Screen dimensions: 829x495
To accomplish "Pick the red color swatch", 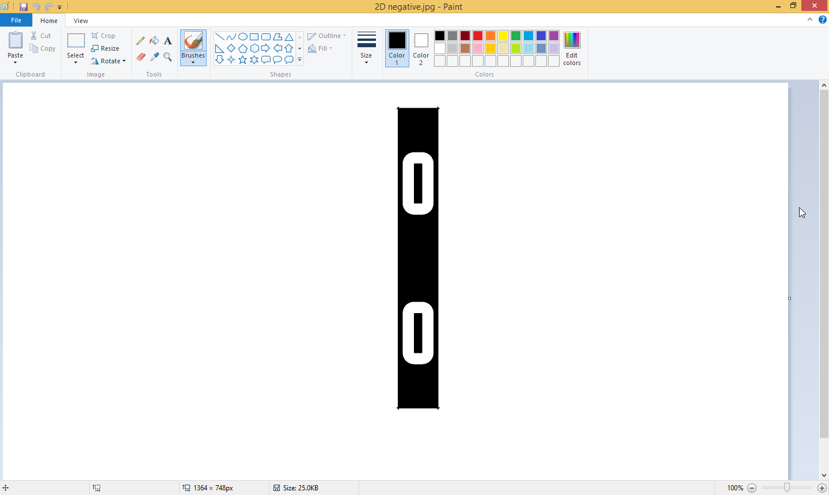I will tap(478, 36).
